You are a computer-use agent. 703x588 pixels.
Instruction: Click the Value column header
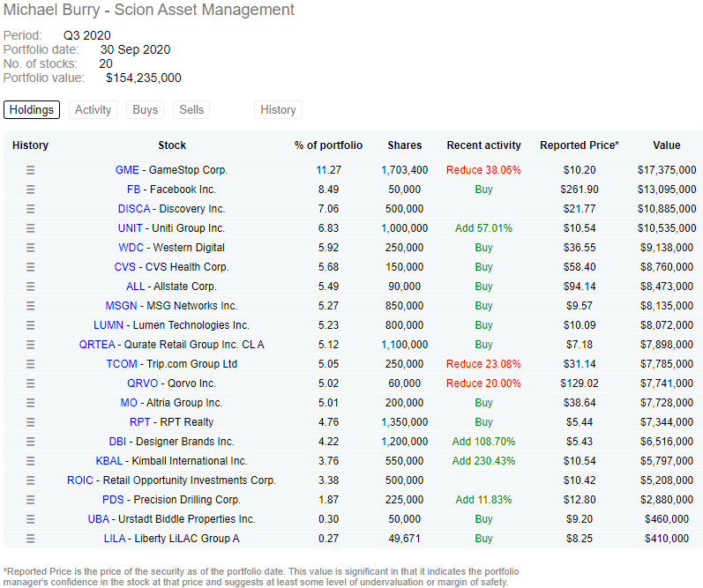pos(666,145)
